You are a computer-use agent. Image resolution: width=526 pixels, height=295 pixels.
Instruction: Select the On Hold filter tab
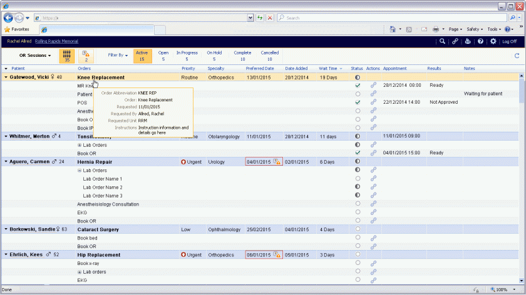[214, 56]
